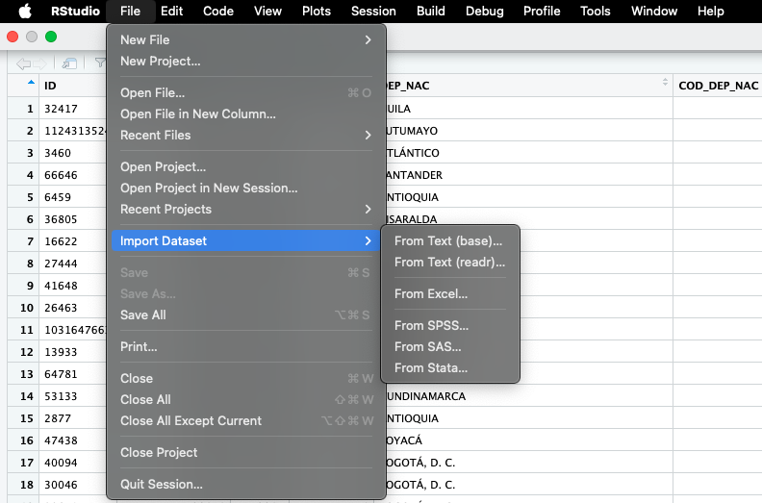Click Save All in the File menu
The width and height of the screenshot is (762, 503).
point(245,314)
